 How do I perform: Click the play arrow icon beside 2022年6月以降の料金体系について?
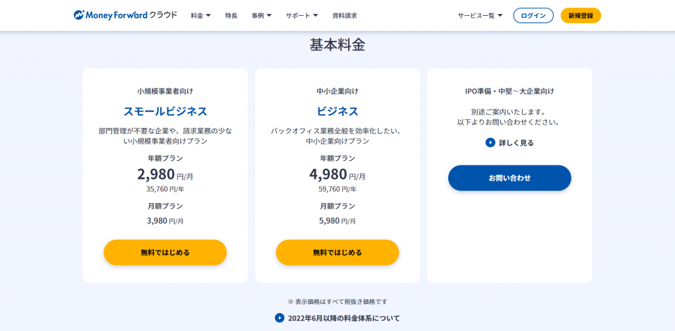coord(279,318)
